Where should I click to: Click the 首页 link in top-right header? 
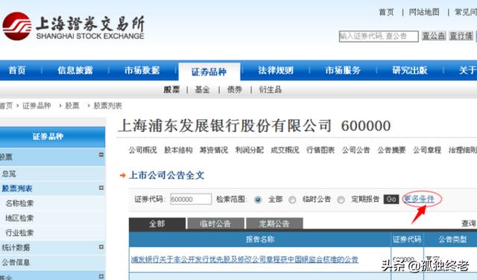coord(386,12)
